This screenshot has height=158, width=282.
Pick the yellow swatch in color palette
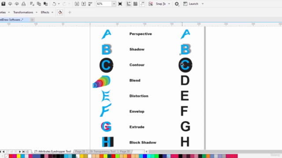tap(19, 156)
